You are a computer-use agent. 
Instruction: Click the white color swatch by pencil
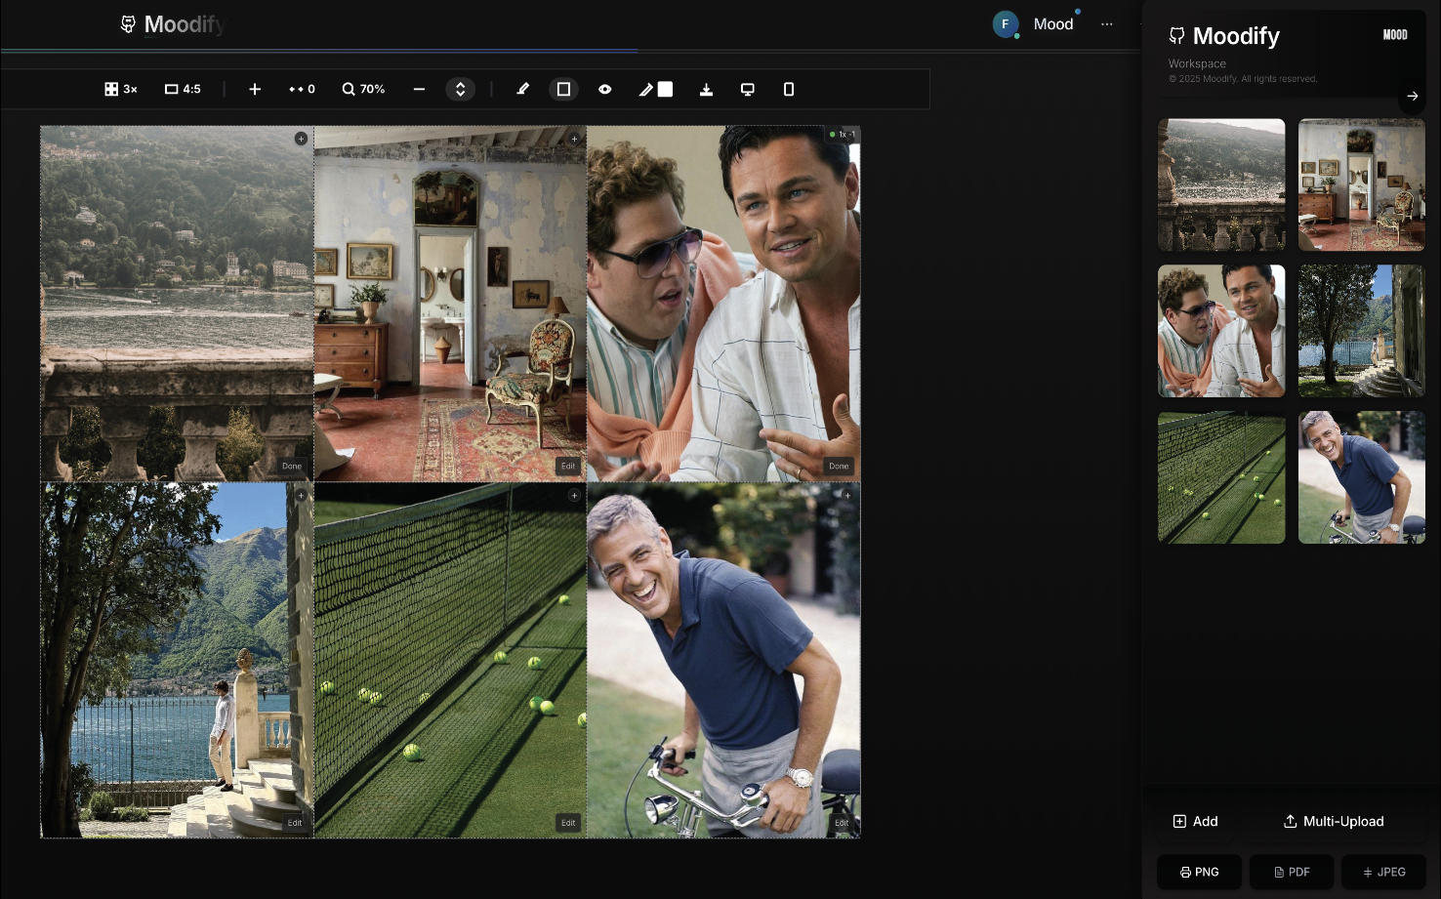coord(666,89)
